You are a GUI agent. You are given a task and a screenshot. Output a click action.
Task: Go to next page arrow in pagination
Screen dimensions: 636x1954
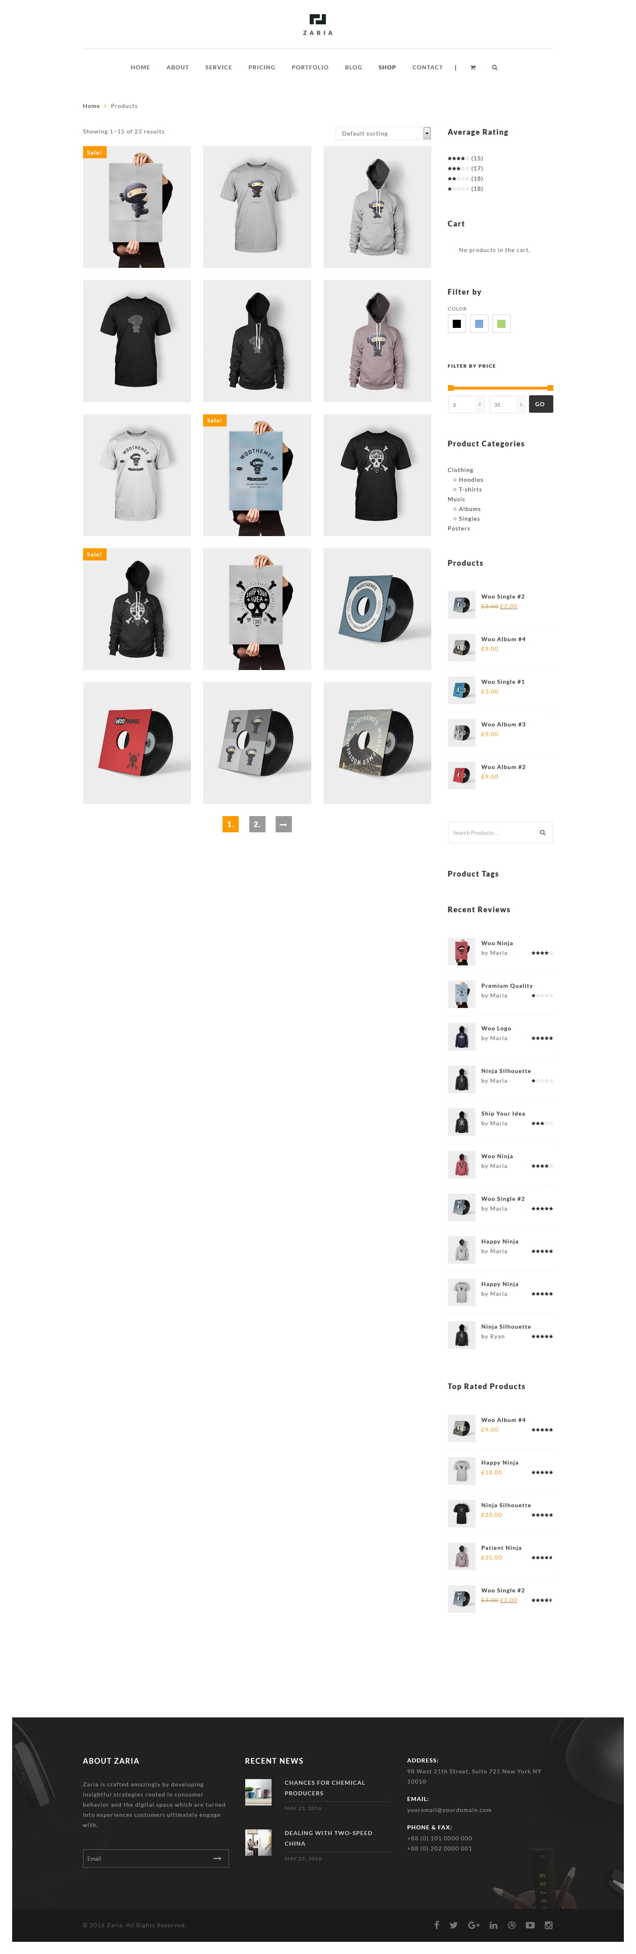pos(283,824)
